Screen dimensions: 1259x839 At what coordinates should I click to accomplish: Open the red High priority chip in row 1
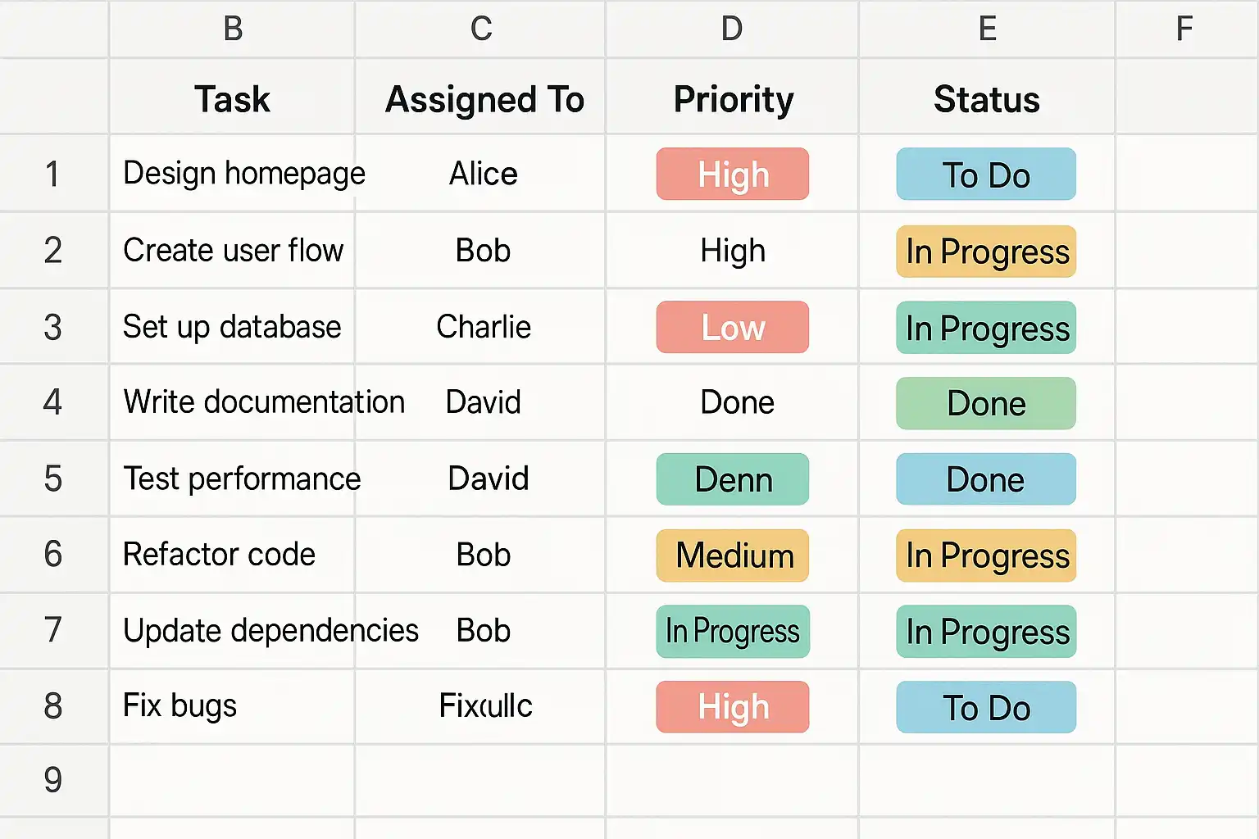(732, 175)
